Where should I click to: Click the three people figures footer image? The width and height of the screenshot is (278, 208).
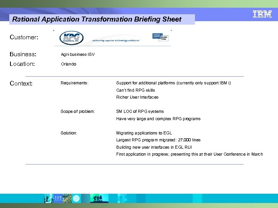click(x=58, y=198)
